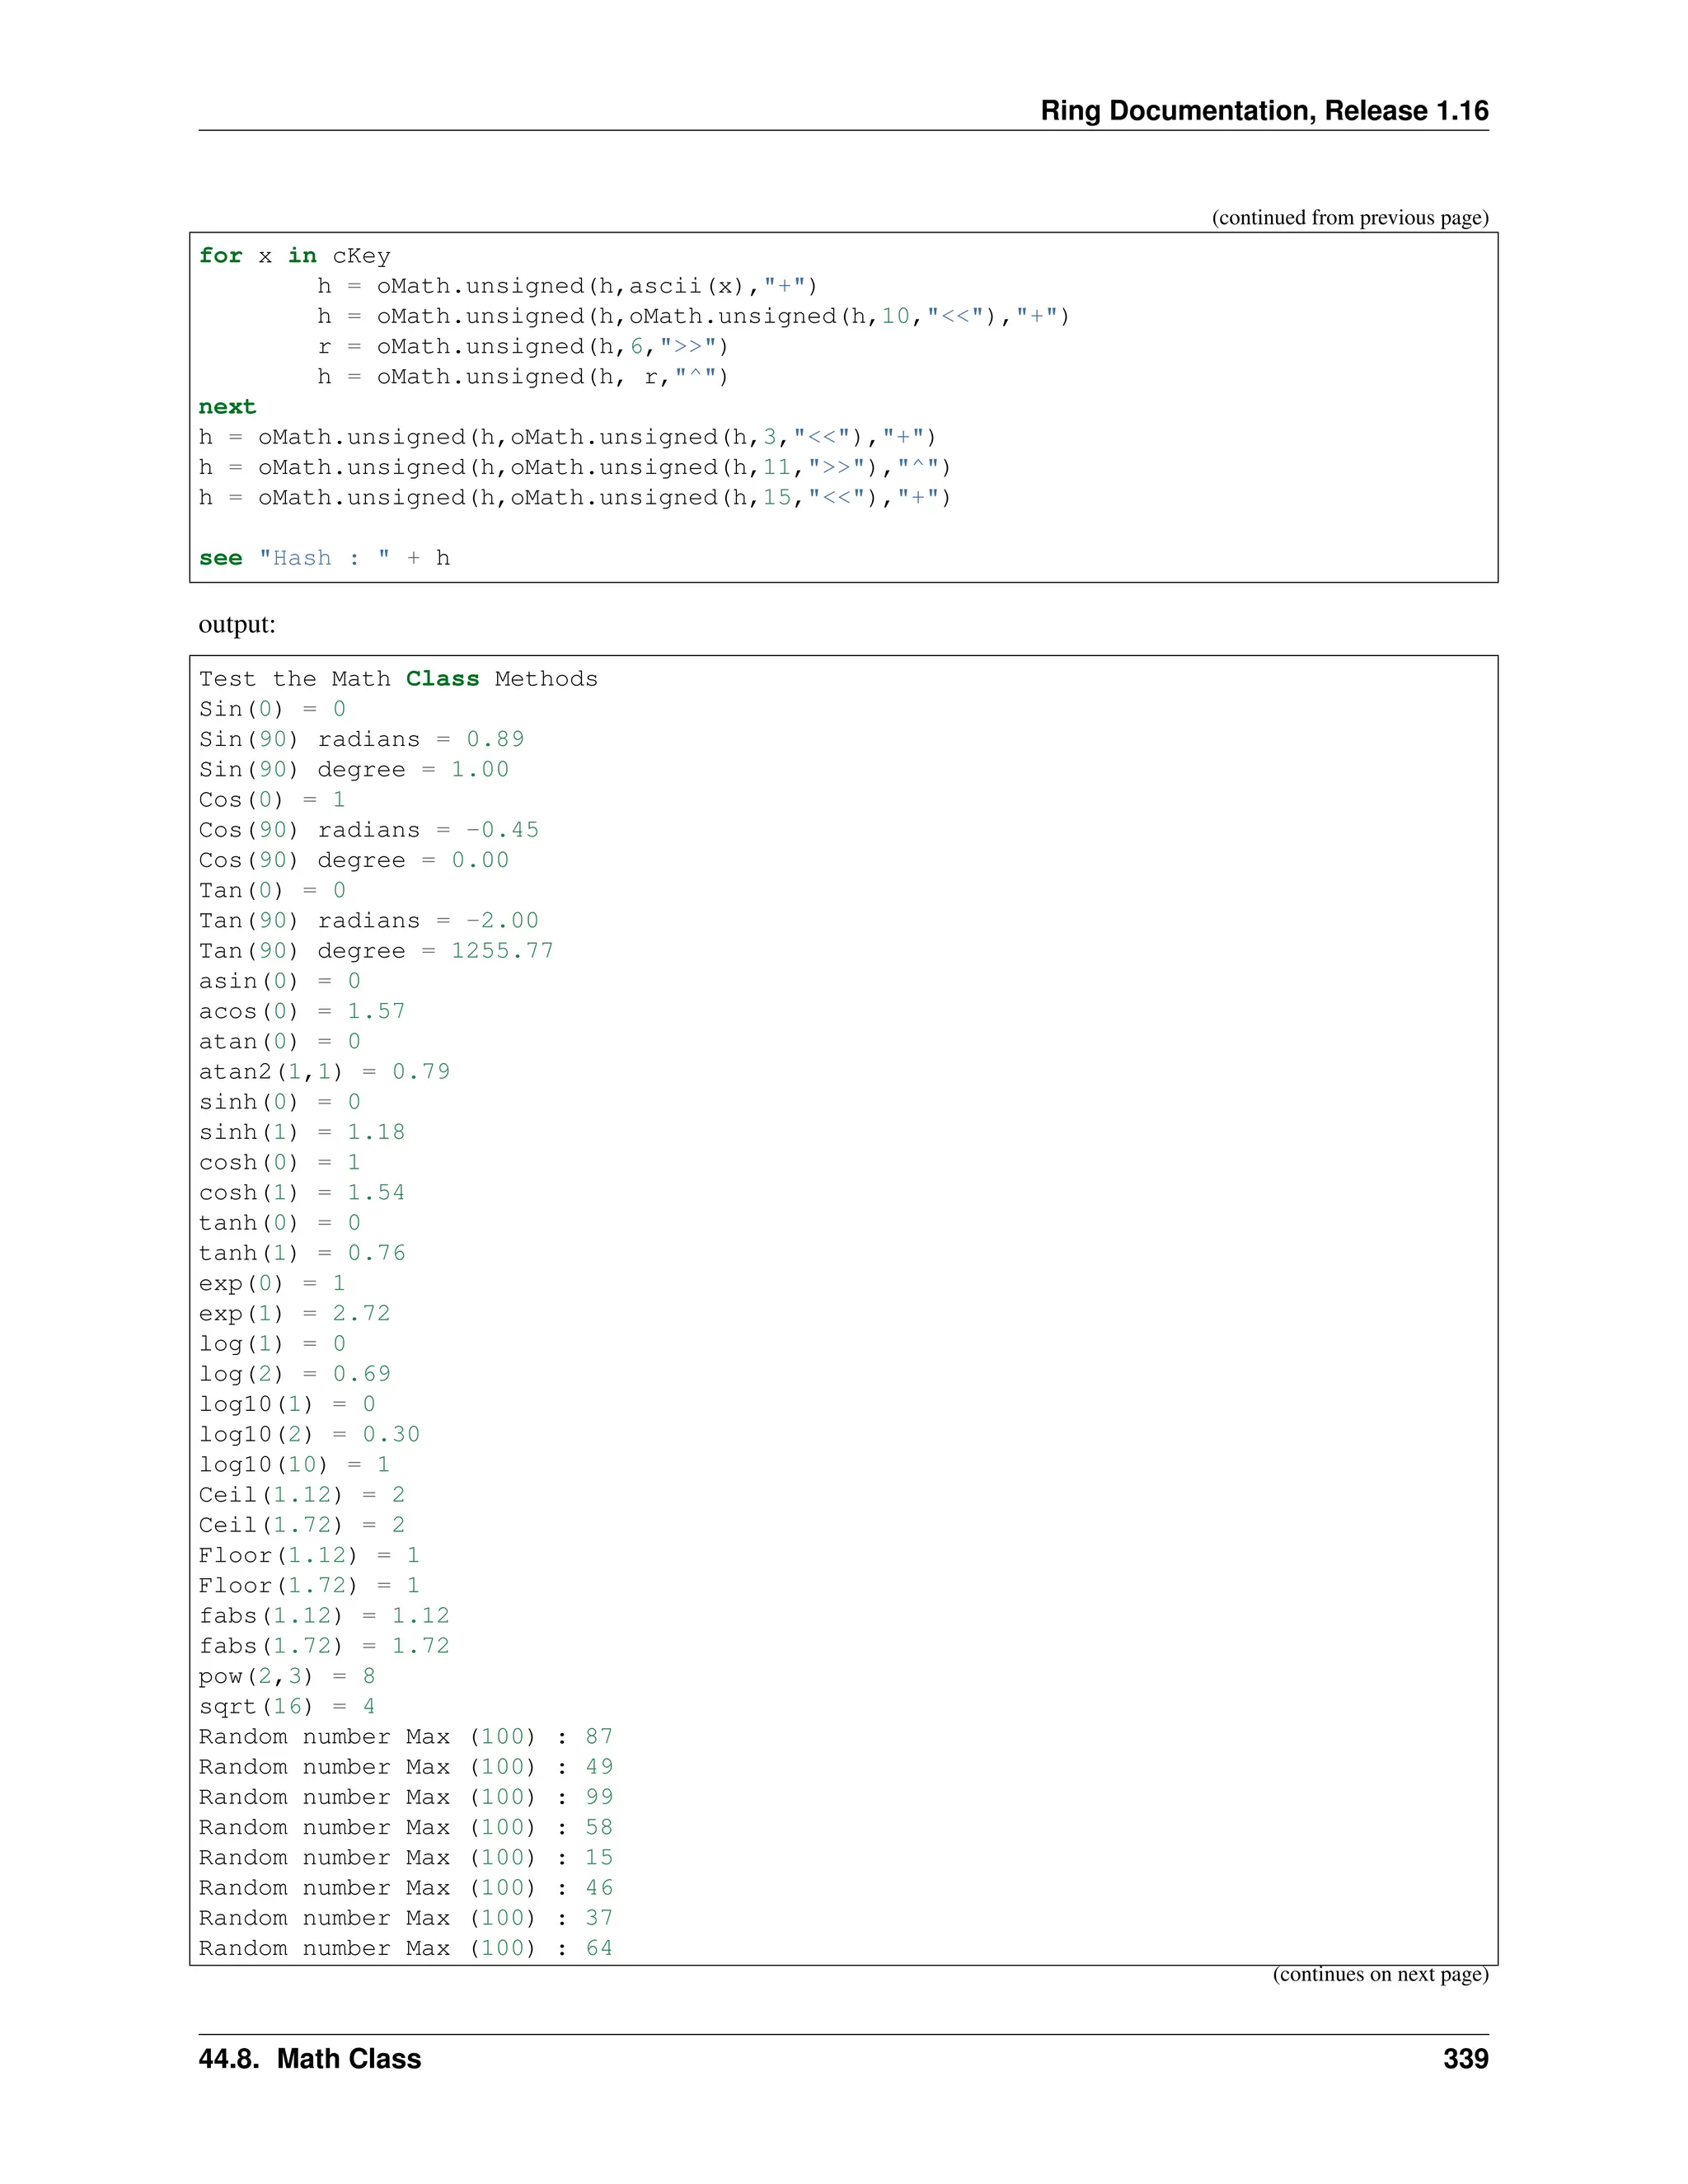This screenshot has height=2184, width=1688.
Task: Click the "Hash : " string literal
Action: [324, 558]
